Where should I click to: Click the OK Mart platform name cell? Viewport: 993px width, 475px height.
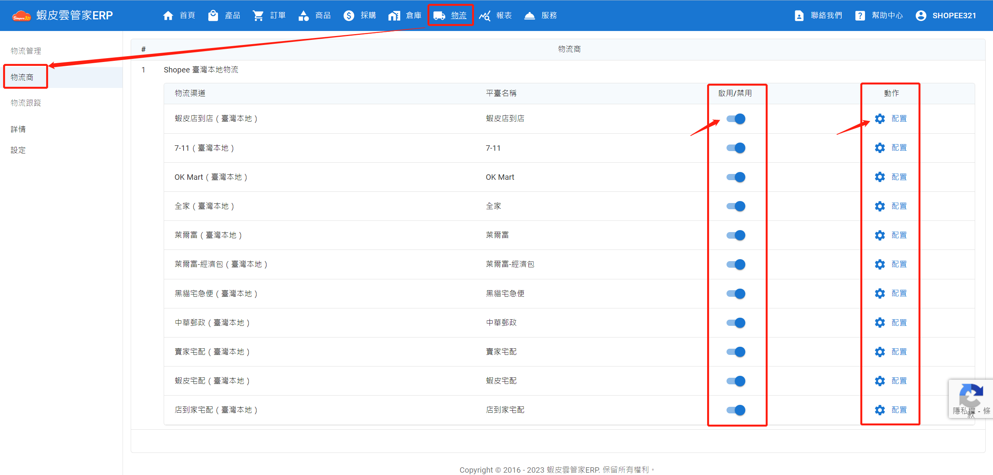click(x=500, y=177)
